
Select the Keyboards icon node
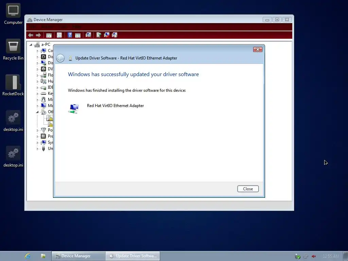[43, 93]
